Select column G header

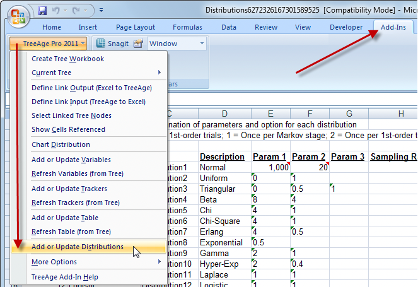(x=349, y=114)
